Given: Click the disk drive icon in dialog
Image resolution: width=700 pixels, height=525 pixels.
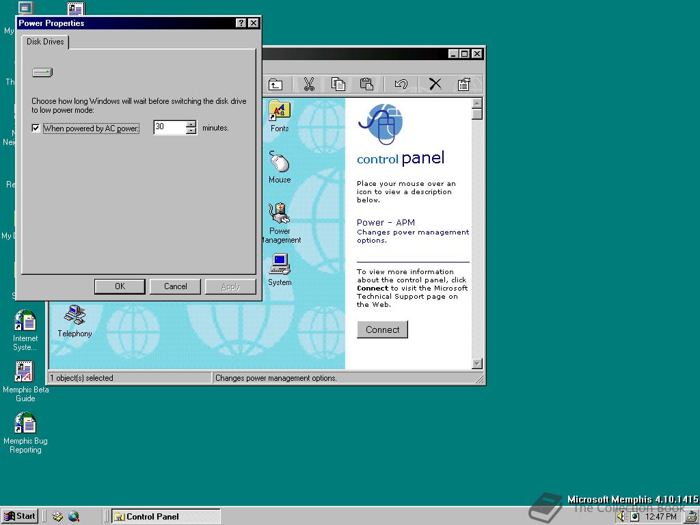Looking at the screenshot, I should (42, 72).
